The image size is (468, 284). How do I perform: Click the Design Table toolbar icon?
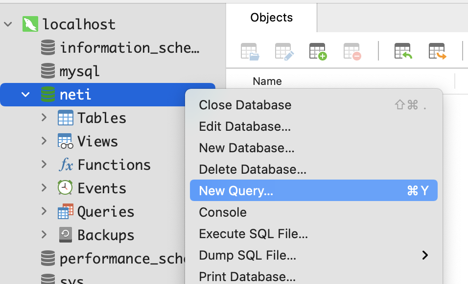tap(283, 51)
